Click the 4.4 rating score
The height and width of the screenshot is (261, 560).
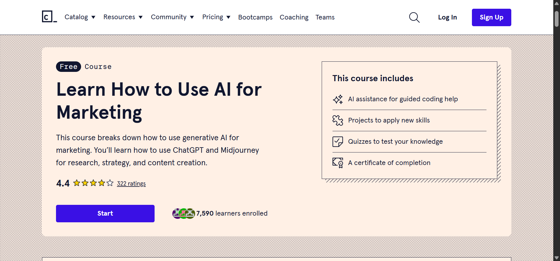pos(63,183)
